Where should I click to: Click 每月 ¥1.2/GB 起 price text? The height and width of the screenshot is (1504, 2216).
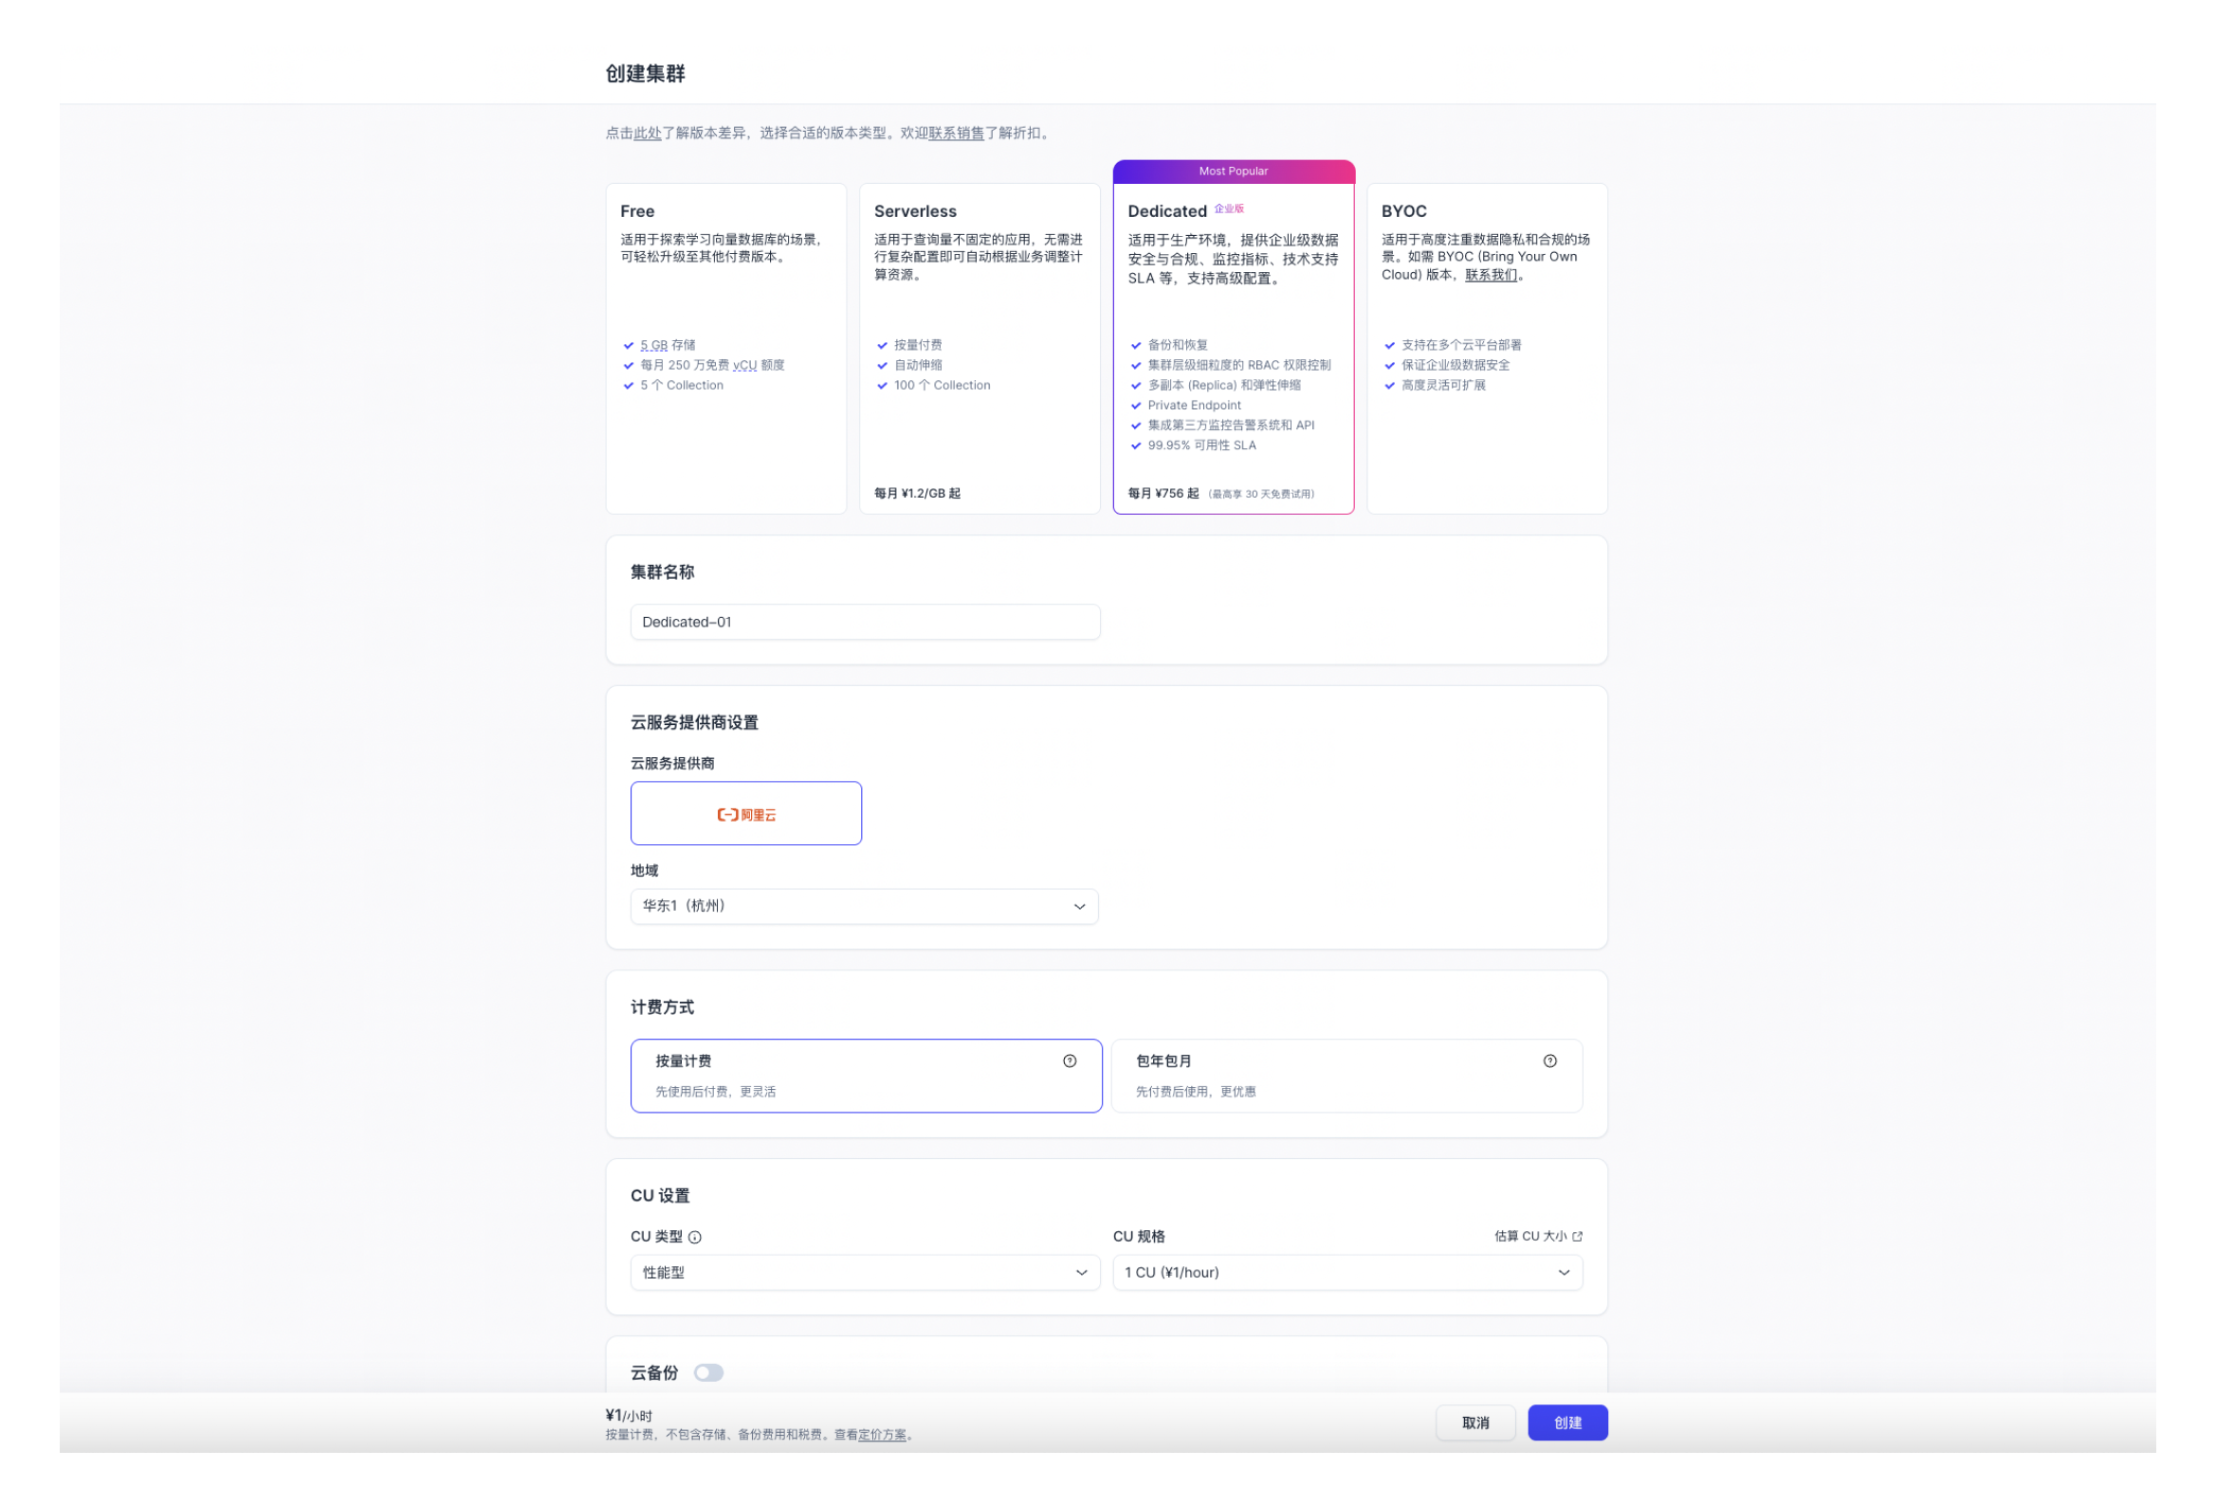(x=917, y=494)
